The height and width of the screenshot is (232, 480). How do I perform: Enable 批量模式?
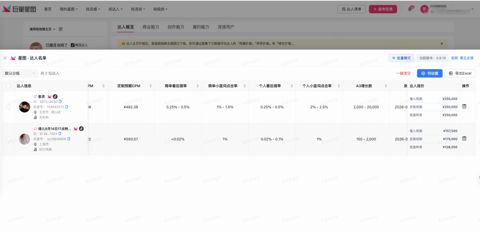(401, 58)
